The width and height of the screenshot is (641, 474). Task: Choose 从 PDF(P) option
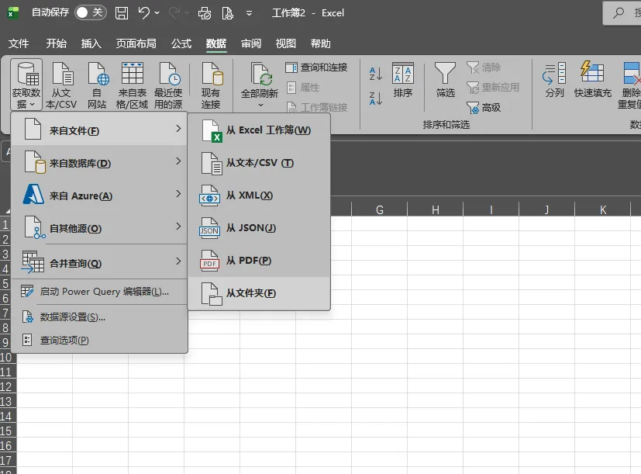click(259, 261)
